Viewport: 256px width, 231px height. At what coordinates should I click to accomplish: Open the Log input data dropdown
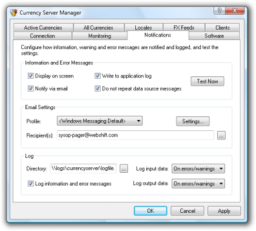tap(198, 169)
